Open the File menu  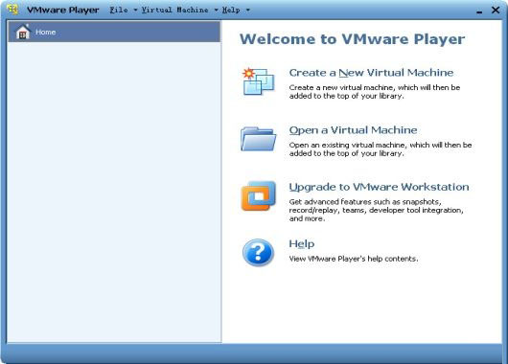(119, 10)
